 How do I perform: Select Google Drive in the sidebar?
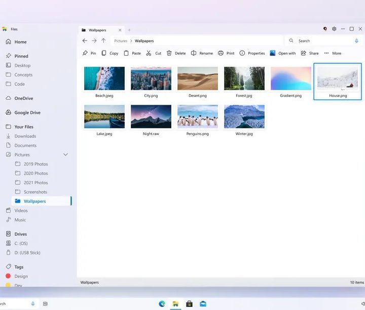[x=27, y=113]
